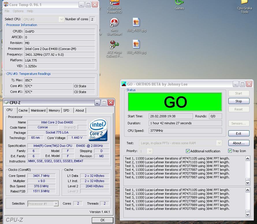Open the Options menu in Core Temp
The image size is (257, 224).
tap(18, 11)
